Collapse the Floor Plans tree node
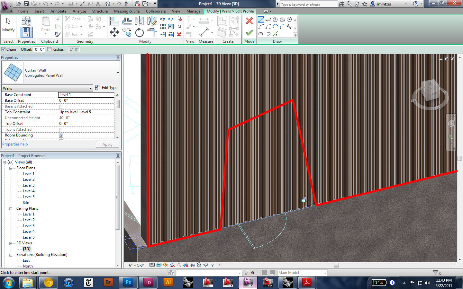The width and height of the screenshot is (463, 289). pos(11,168)
